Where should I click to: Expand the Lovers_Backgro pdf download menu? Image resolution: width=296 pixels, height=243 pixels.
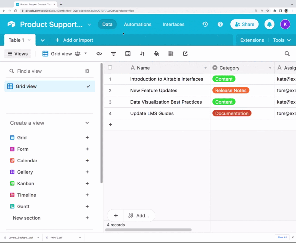[x=38, y=238]
